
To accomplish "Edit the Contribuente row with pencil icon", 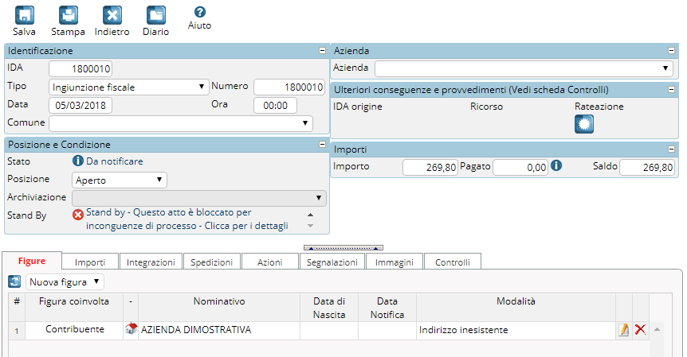I will pos(623,329).
